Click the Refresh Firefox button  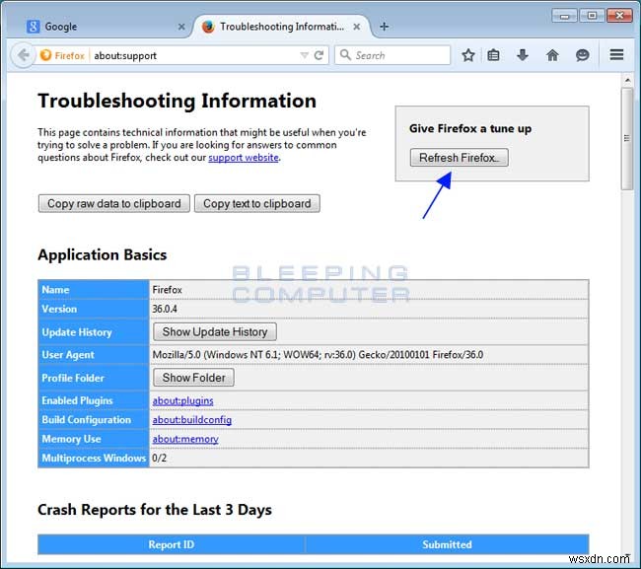(460, 158)
